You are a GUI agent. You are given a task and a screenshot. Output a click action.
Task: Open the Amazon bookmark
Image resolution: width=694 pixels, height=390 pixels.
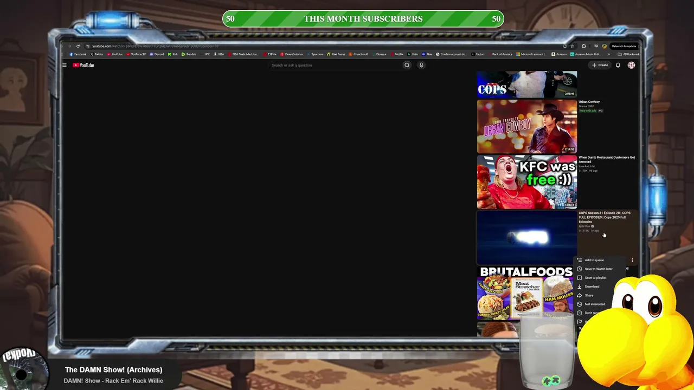coord(559,54)
